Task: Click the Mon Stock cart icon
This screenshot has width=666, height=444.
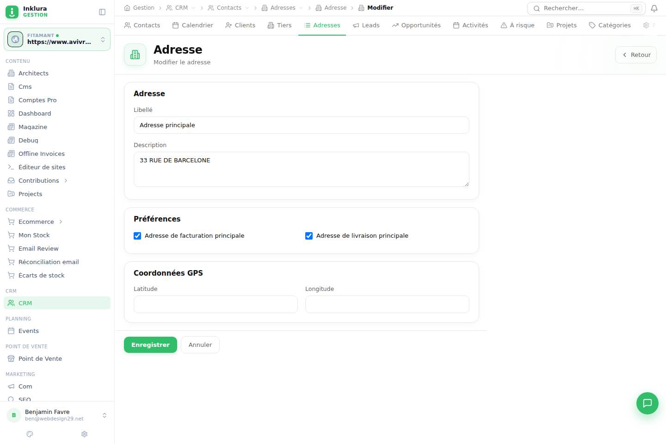Action: pyautogui.click(x=11, y=235)
